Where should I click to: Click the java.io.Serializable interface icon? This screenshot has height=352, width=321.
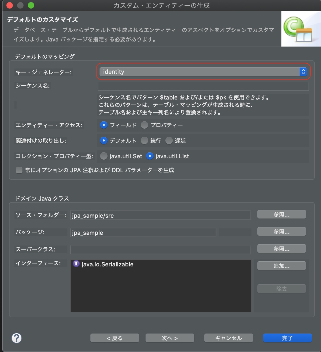tap(76, 264)
